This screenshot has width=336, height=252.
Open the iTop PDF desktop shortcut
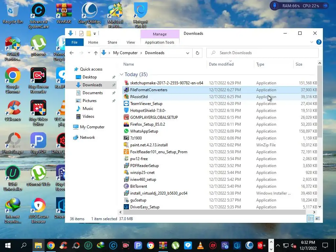tap(38, 143)
